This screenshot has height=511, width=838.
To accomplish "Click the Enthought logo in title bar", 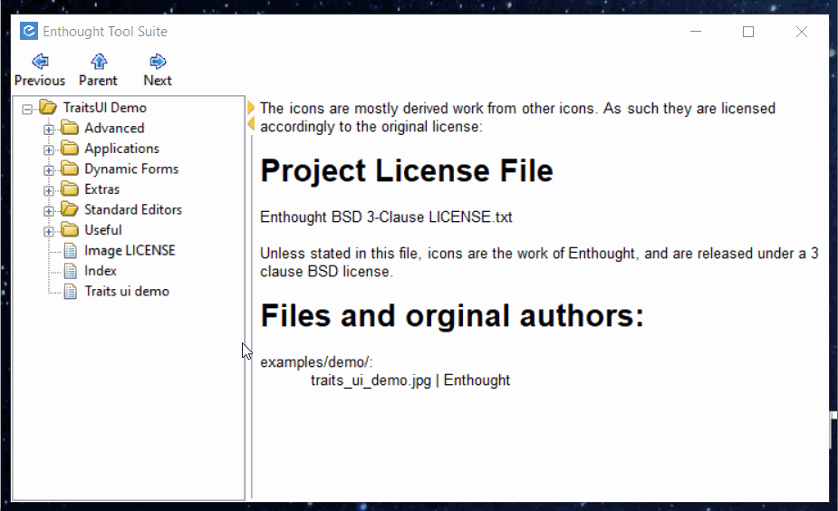I will (x=29, y=31).
